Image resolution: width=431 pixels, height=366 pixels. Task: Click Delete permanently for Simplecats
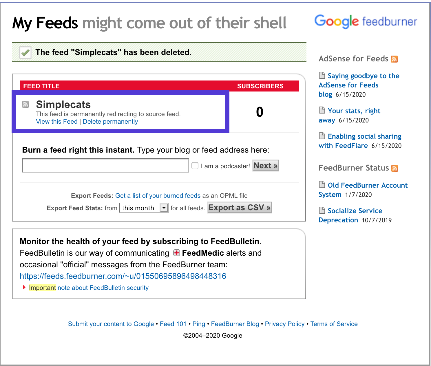tap(110, 122)
